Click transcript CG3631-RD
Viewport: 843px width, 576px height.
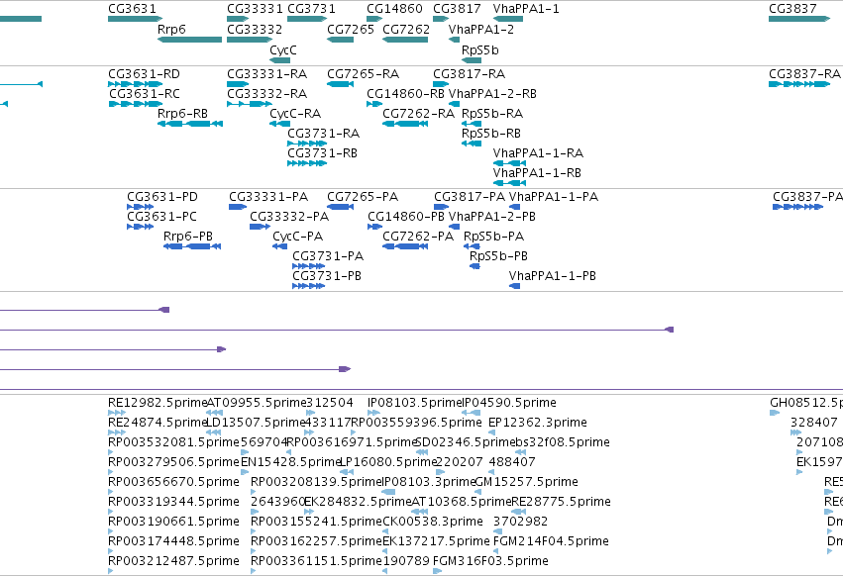pos(144,73)
